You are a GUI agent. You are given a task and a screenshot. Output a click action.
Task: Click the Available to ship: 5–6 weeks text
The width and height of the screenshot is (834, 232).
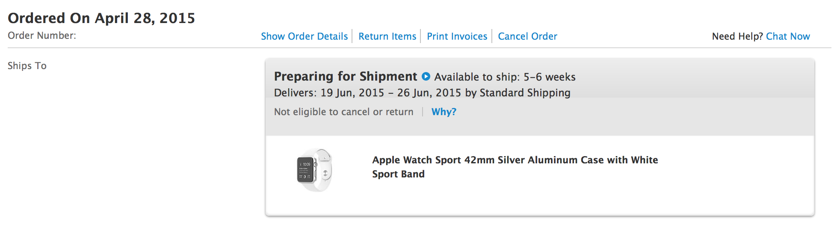(505, 77)
